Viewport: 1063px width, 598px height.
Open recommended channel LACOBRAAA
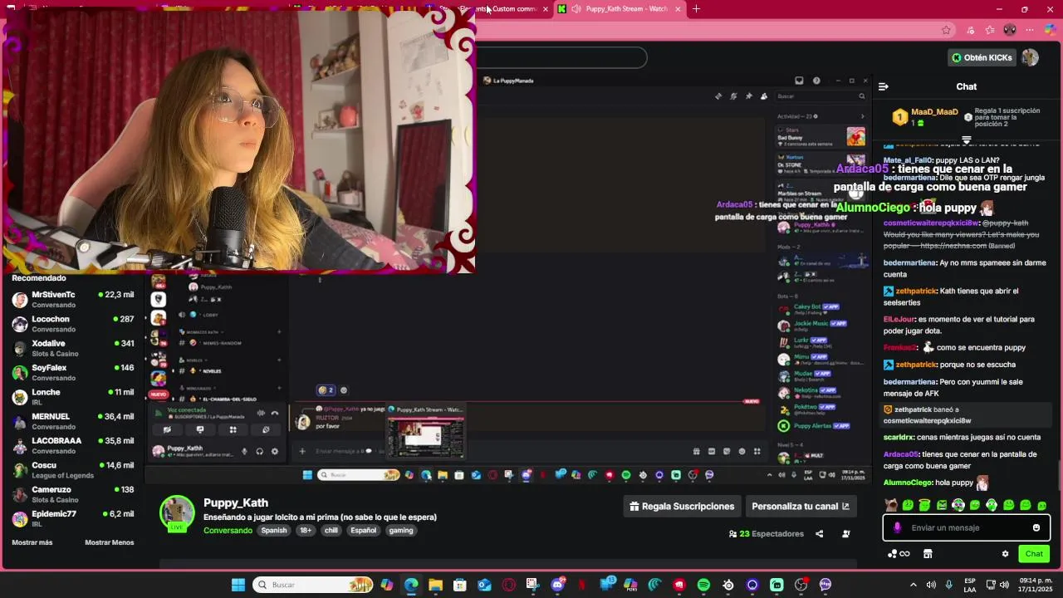point(73,446)
